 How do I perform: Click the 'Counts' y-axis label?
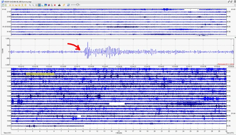click(x=2, y=51)
